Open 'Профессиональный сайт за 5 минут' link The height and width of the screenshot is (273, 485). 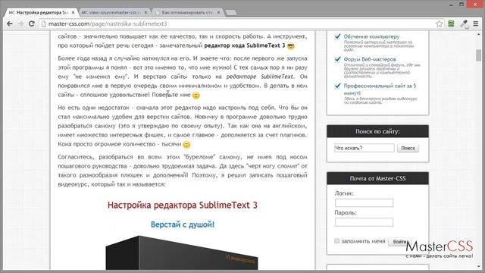(x=380, y=89)
